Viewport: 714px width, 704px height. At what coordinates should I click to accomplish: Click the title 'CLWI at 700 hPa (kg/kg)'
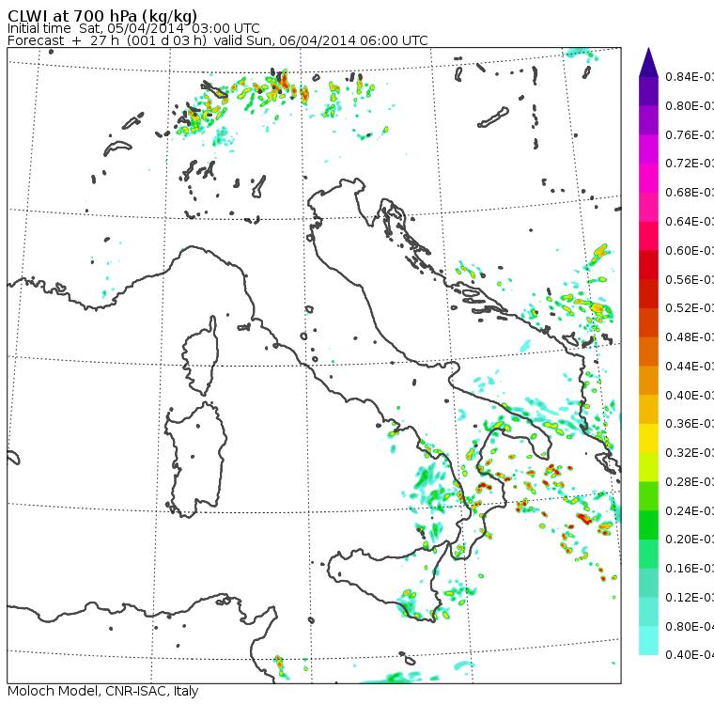(x=102, y=16)
